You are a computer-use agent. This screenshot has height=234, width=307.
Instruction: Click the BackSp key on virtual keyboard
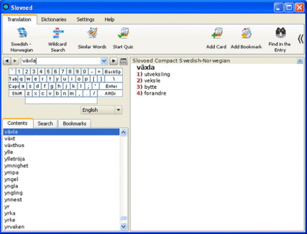tap(113, 72)
